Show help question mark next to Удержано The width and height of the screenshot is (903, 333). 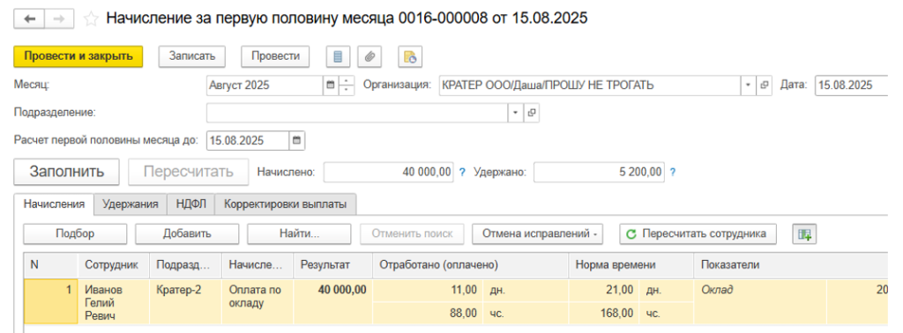pyautogui.click(x=673, y=172)
